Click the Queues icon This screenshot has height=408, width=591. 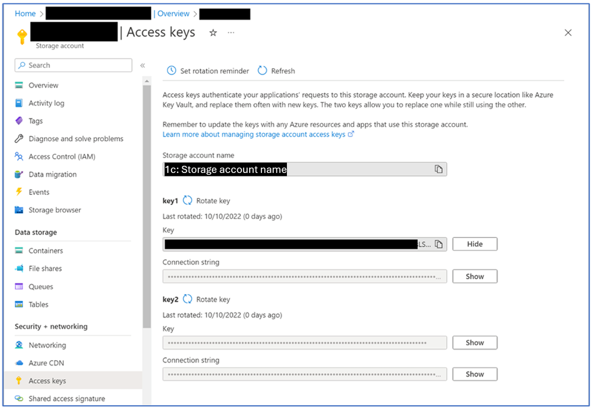coord(19,286)
